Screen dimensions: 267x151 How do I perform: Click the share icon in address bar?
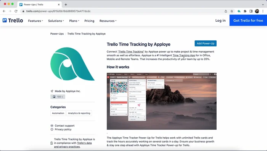pos(226,11)
